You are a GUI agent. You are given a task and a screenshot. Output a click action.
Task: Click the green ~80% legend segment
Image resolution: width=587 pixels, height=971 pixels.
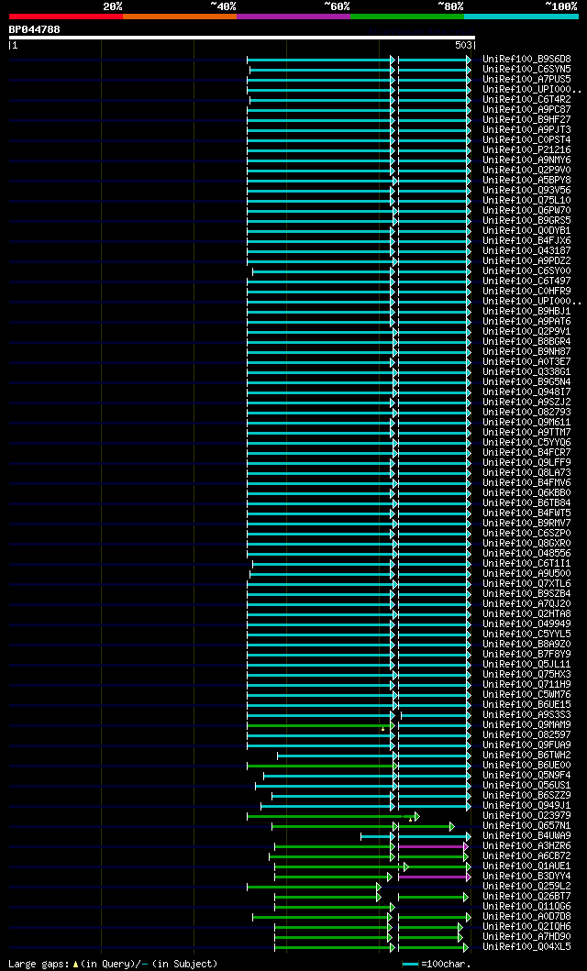pyautogui.click(x=407, y=17)
